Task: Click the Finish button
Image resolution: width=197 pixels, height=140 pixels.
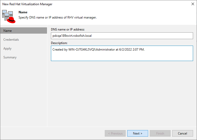Action: pyautogui.click(x=160, y=133)
